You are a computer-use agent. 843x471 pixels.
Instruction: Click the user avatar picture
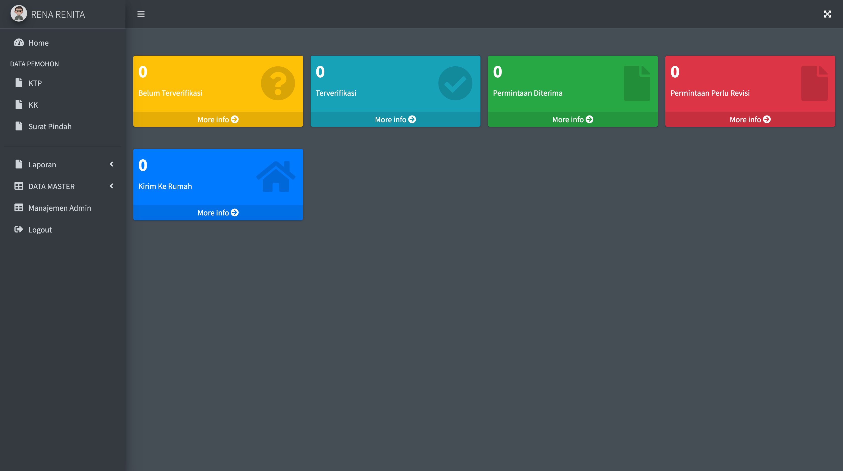[x=19, y=14]
